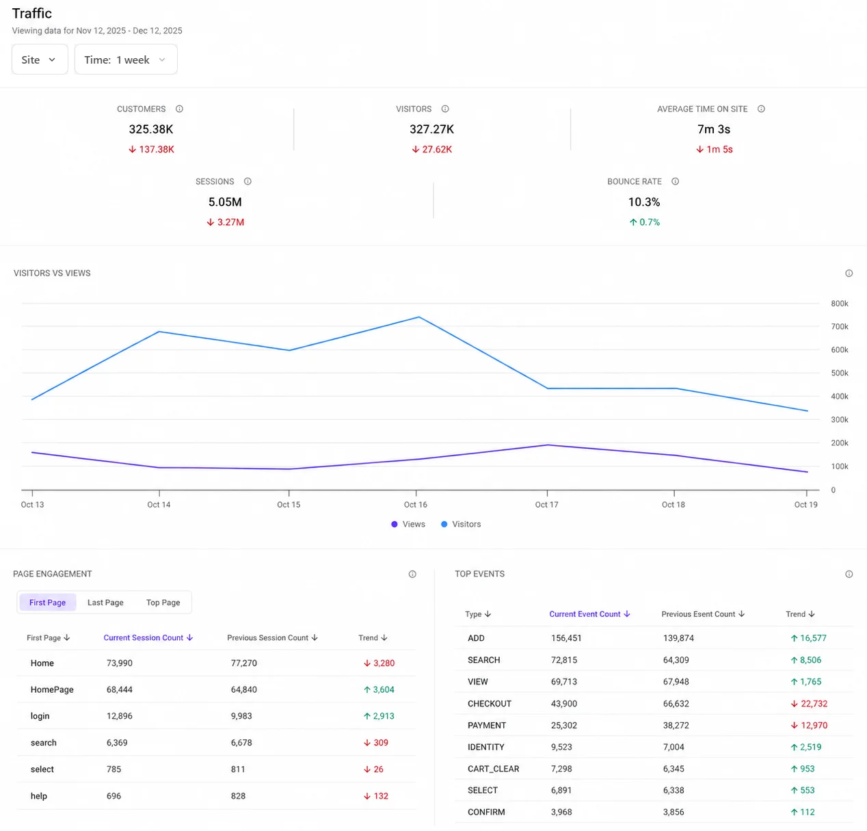Click the 0.7% bounce rate change
The height and width of the screenshot is (831, 867).
(x=644, y=222)
